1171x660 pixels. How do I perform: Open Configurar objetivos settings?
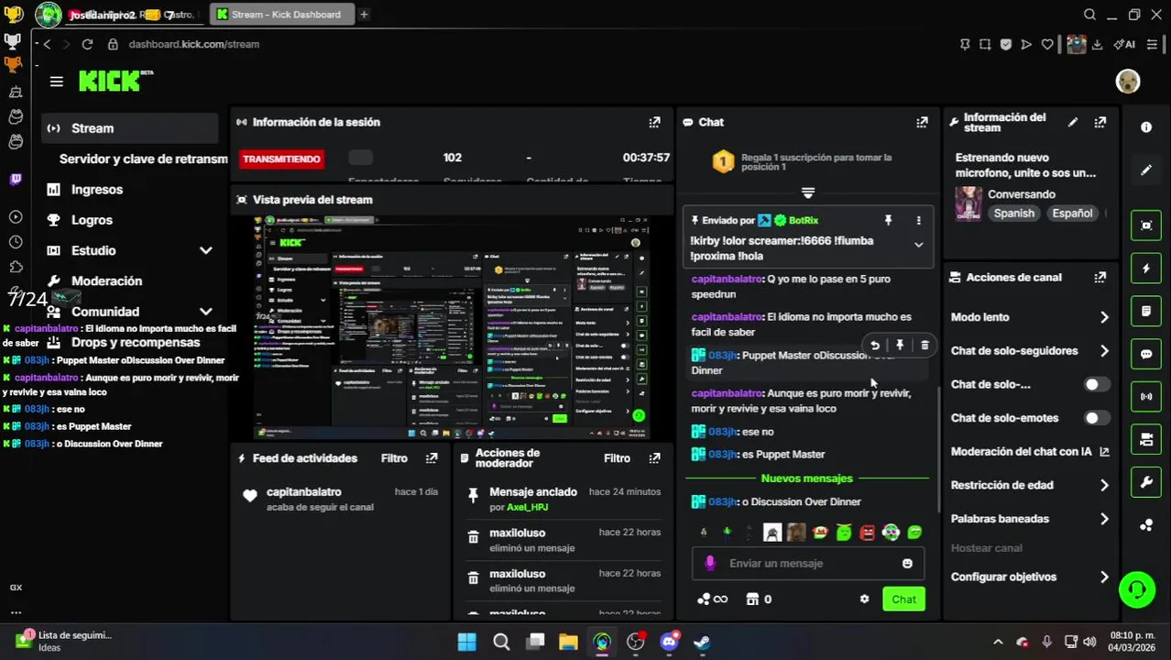tap(1031, 577)
